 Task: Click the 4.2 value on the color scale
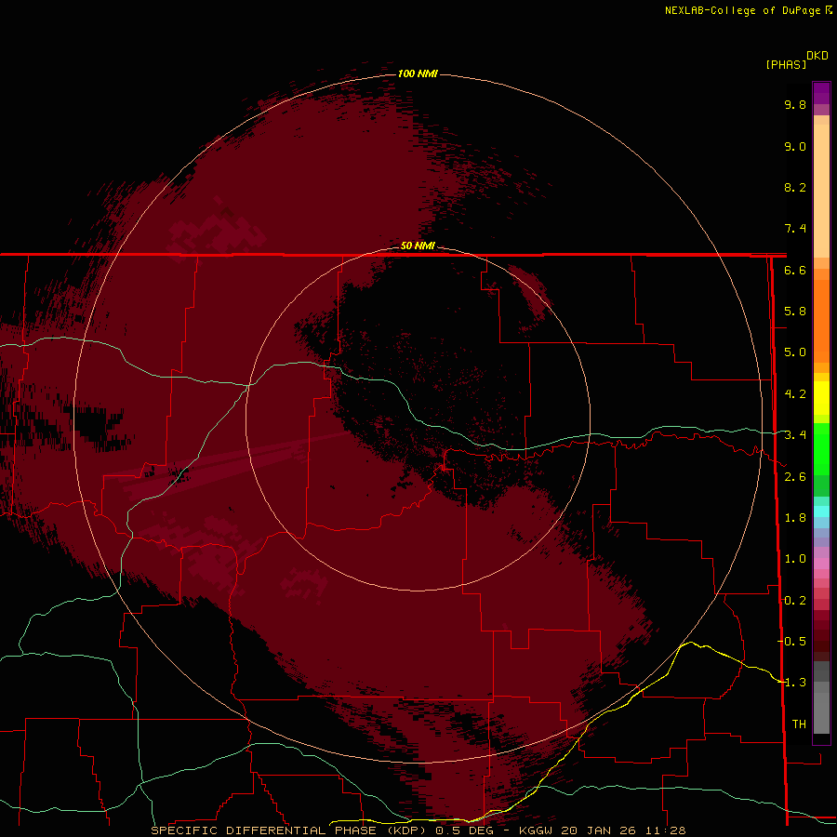795,394
